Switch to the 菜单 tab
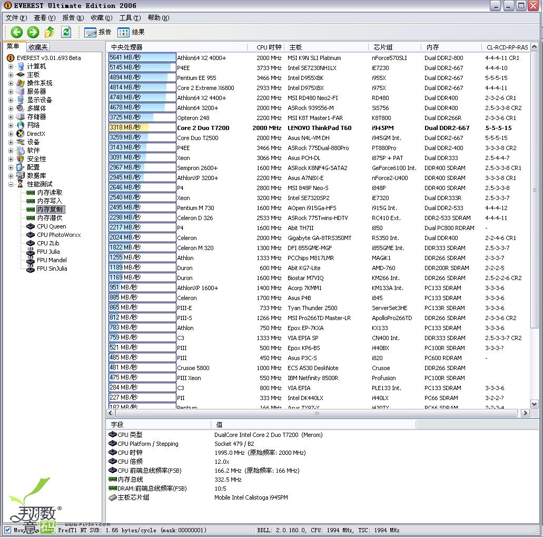This screenshot has height=538, width=543. click(x=13, y=46)
